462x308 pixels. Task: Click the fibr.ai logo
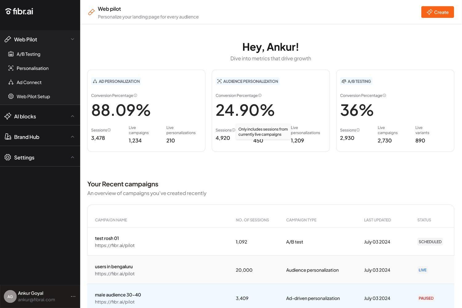19,11
